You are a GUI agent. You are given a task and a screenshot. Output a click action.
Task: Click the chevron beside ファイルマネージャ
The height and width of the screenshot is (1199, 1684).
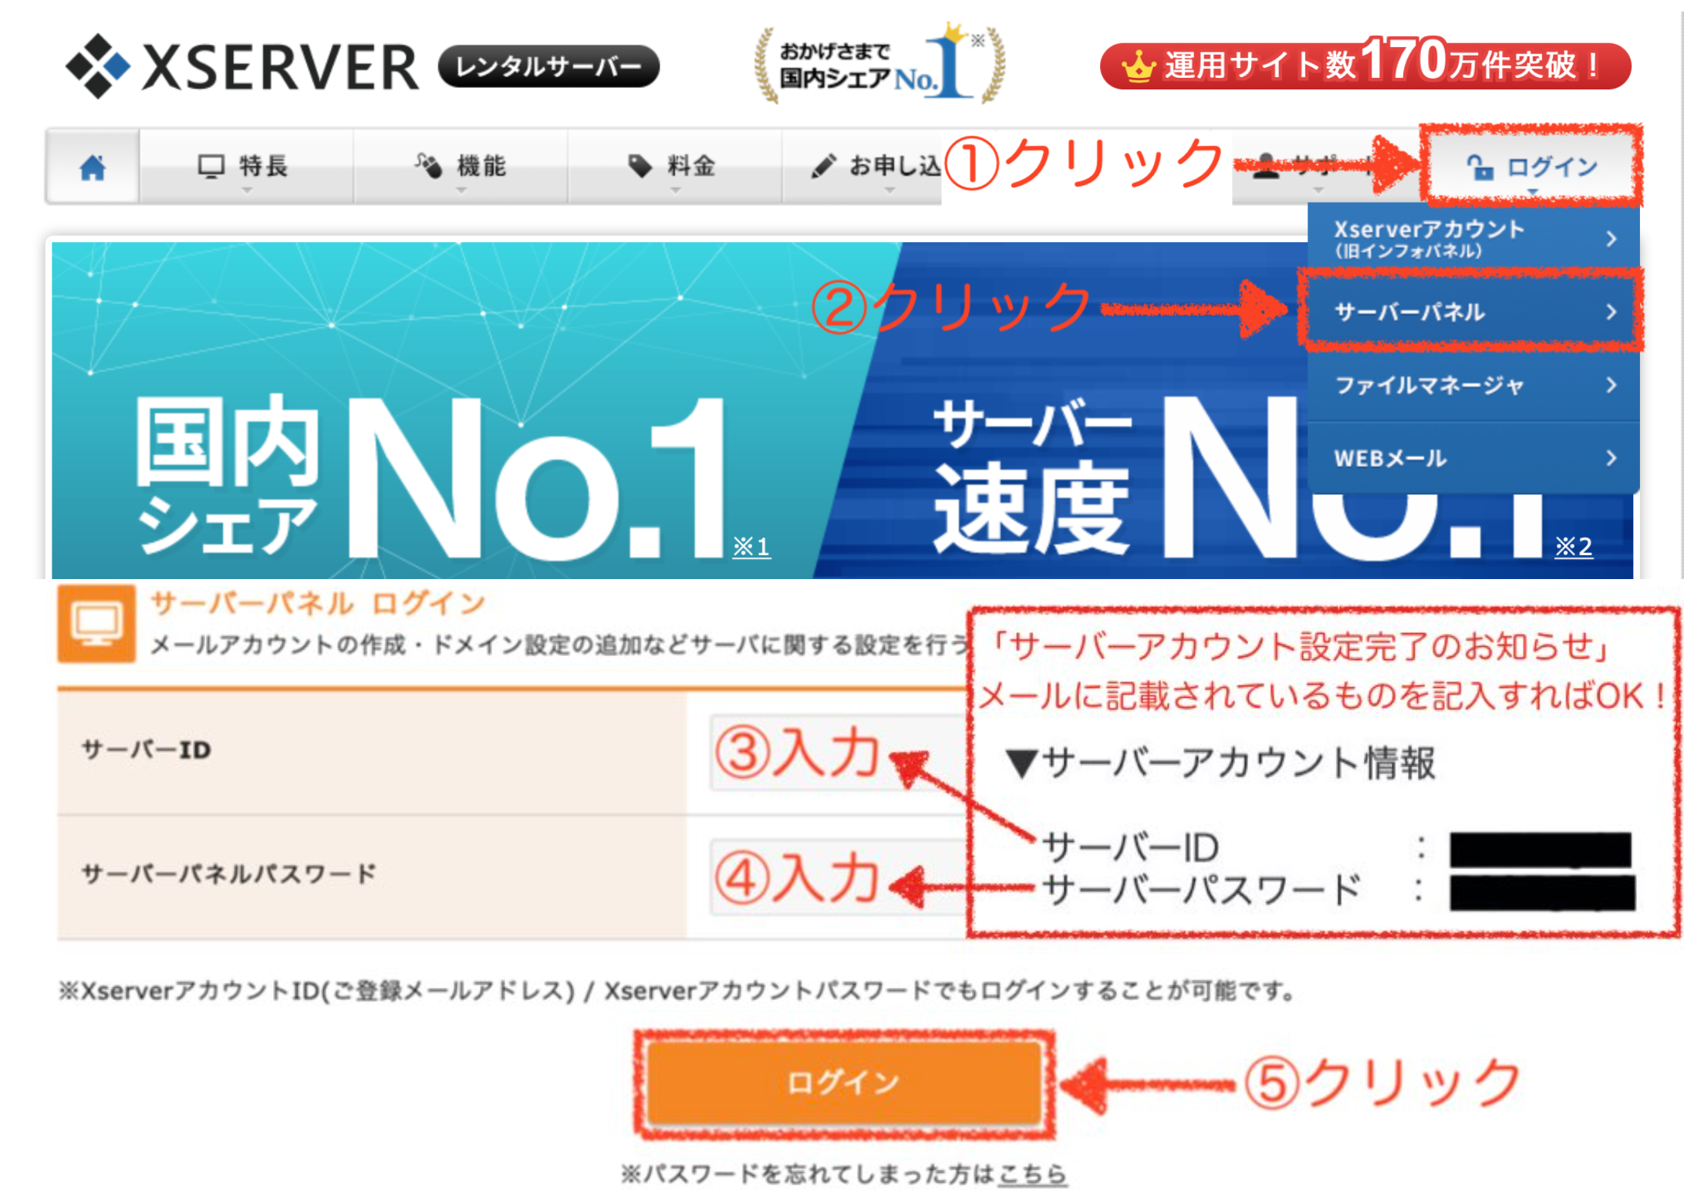point(1611,385)
